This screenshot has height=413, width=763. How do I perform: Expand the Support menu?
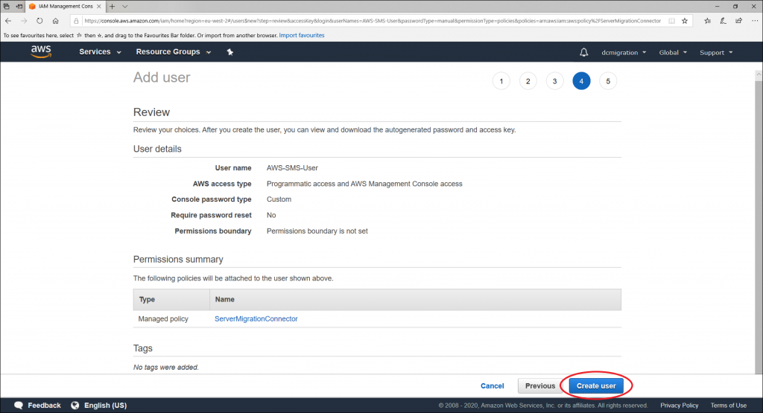pyautogui.click(x=716, y=52)
